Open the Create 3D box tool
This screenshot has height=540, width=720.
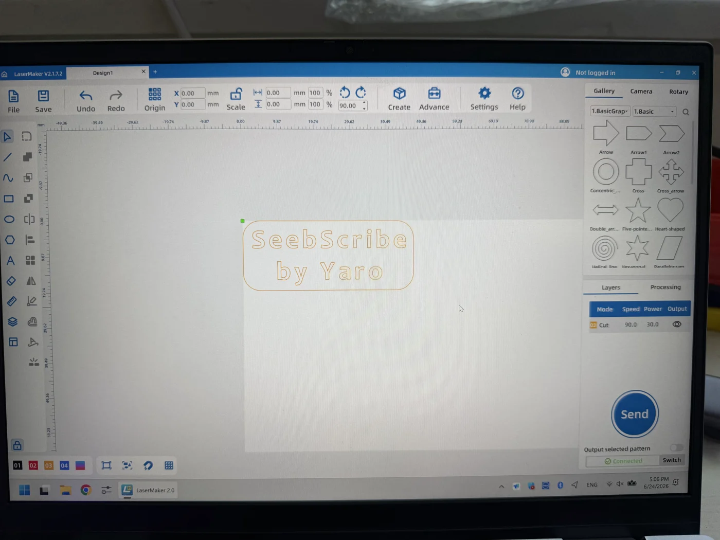point(399,99)
